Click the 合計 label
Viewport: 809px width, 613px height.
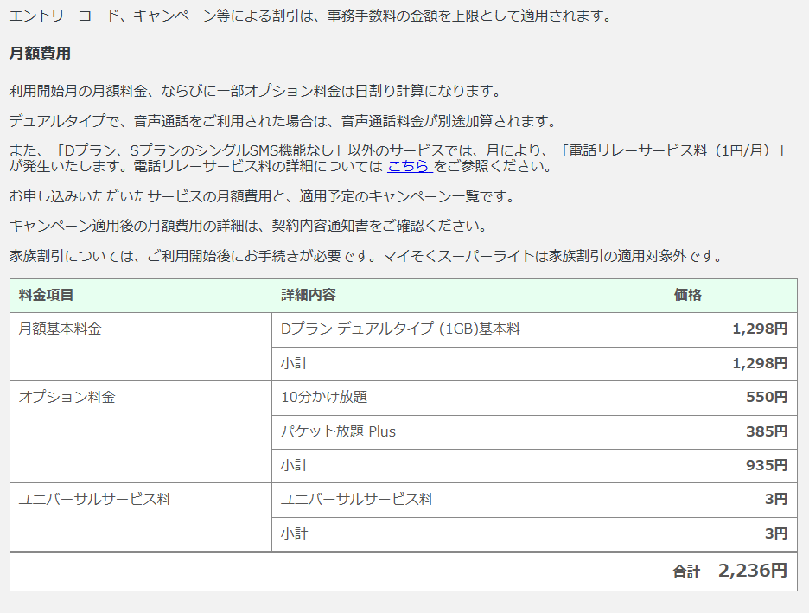click(x=687, y=571)
